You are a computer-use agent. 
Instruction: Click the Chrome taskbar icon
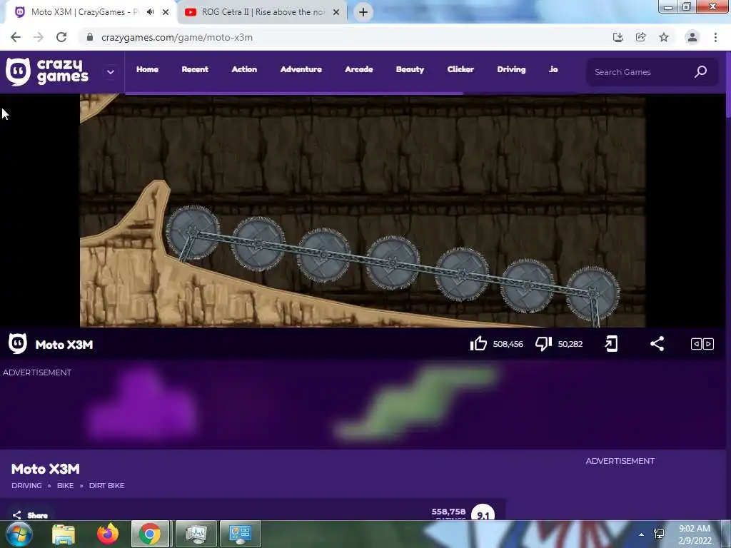click(150, 534)
